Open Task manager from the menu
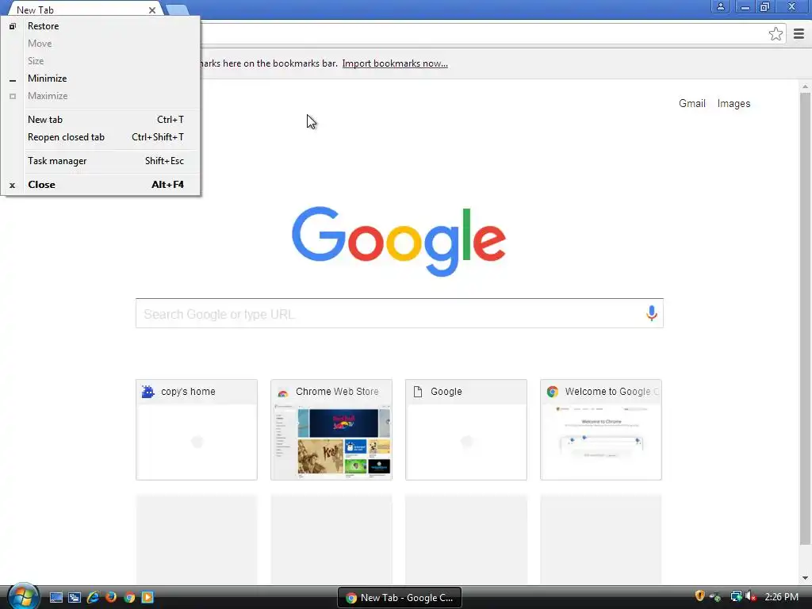 (101, 161)
